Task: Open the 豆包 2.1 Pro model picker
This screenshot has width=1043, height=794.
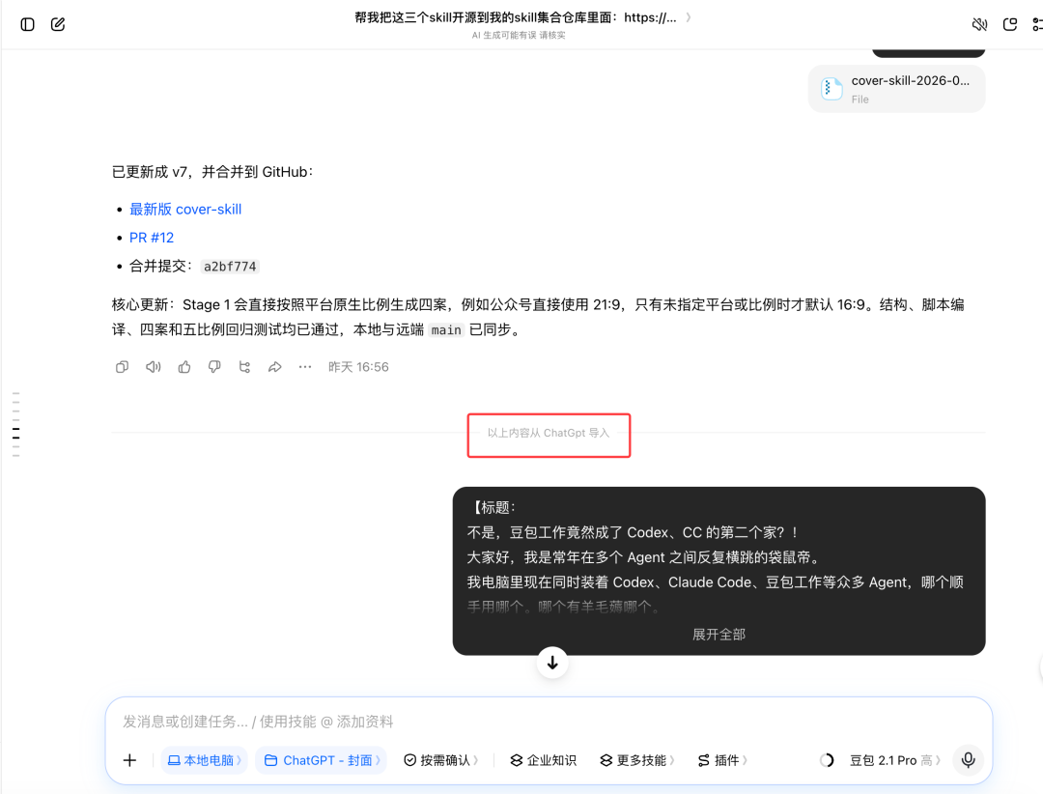Action: [895, 760]
